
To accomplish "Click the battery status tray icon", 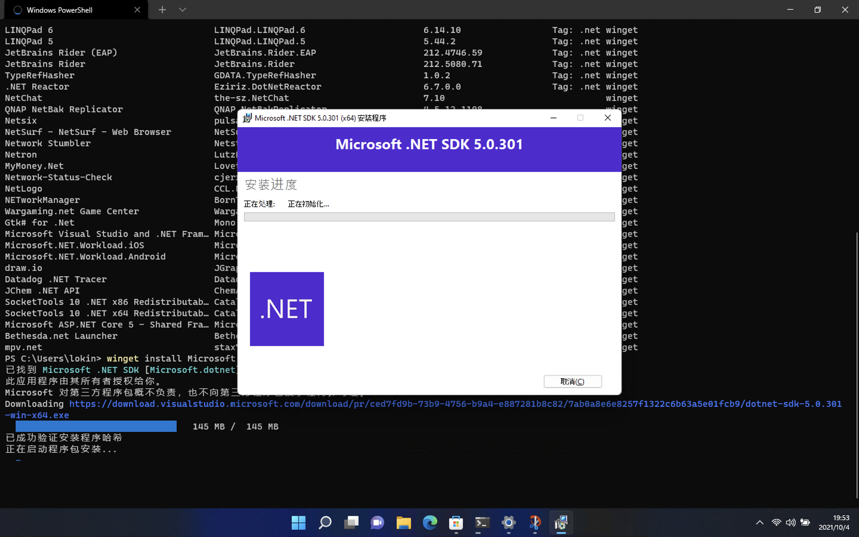I will (x=805, y=522).
